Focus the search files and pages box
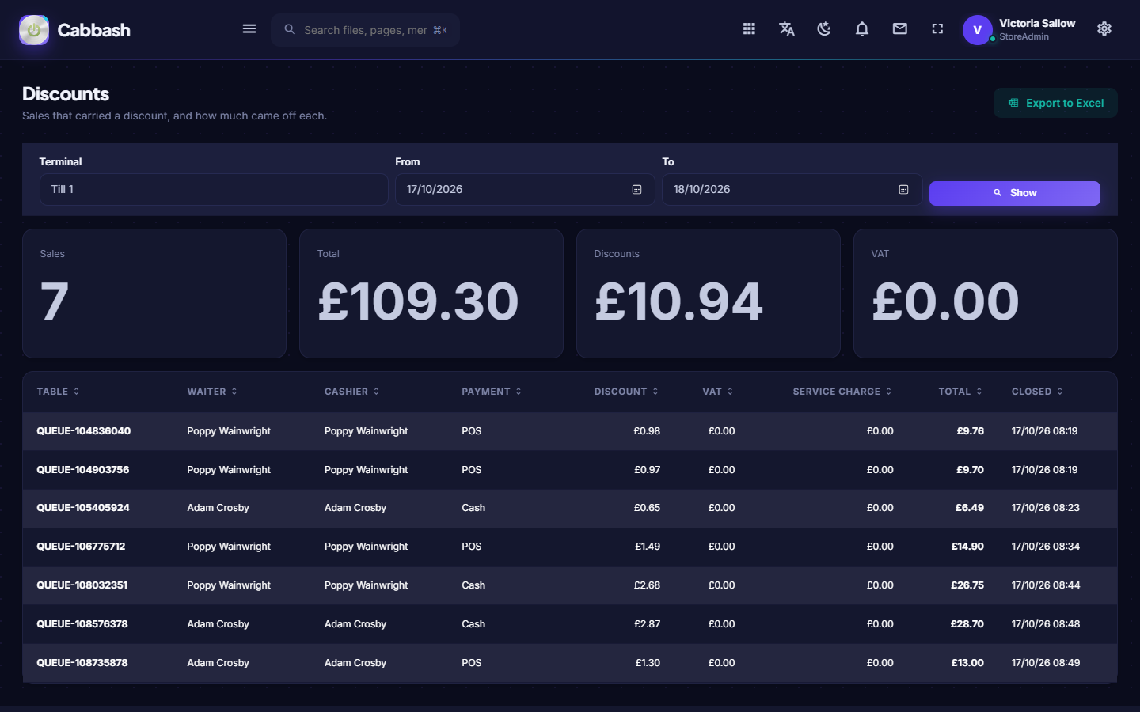Screen dimensions: 1140x712 366,30
